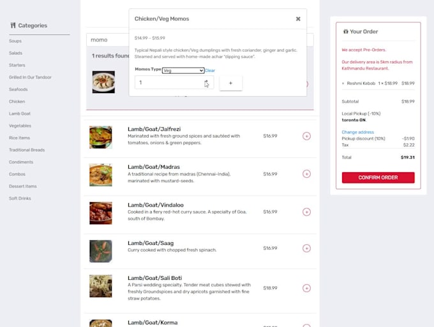Select the Condiments category
434x327 pixels.
click(x=21, y=163)
